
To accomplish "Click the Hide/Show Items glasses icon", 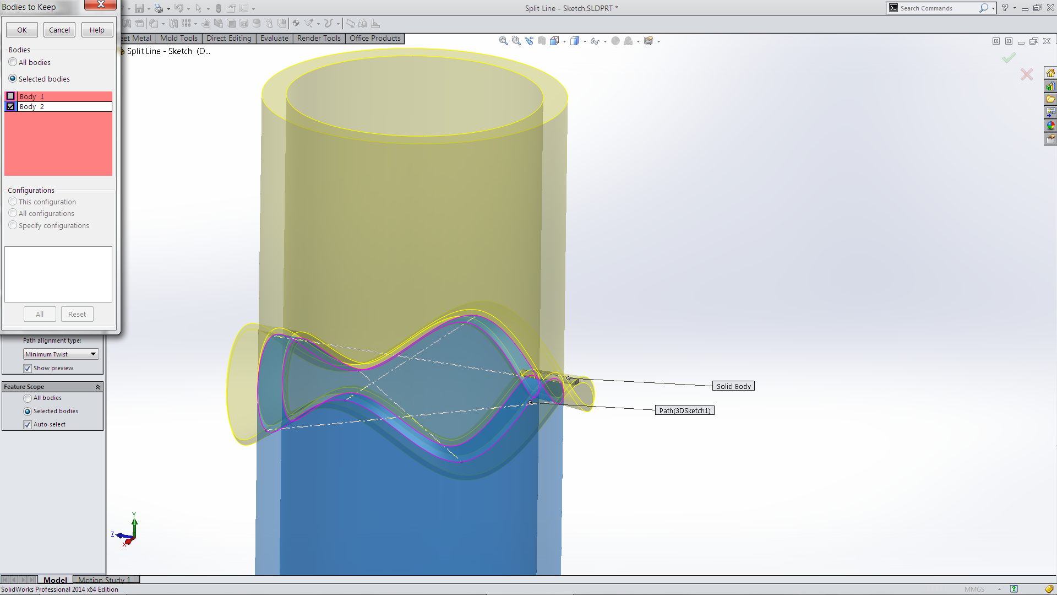I will click(x=595, y=41).
